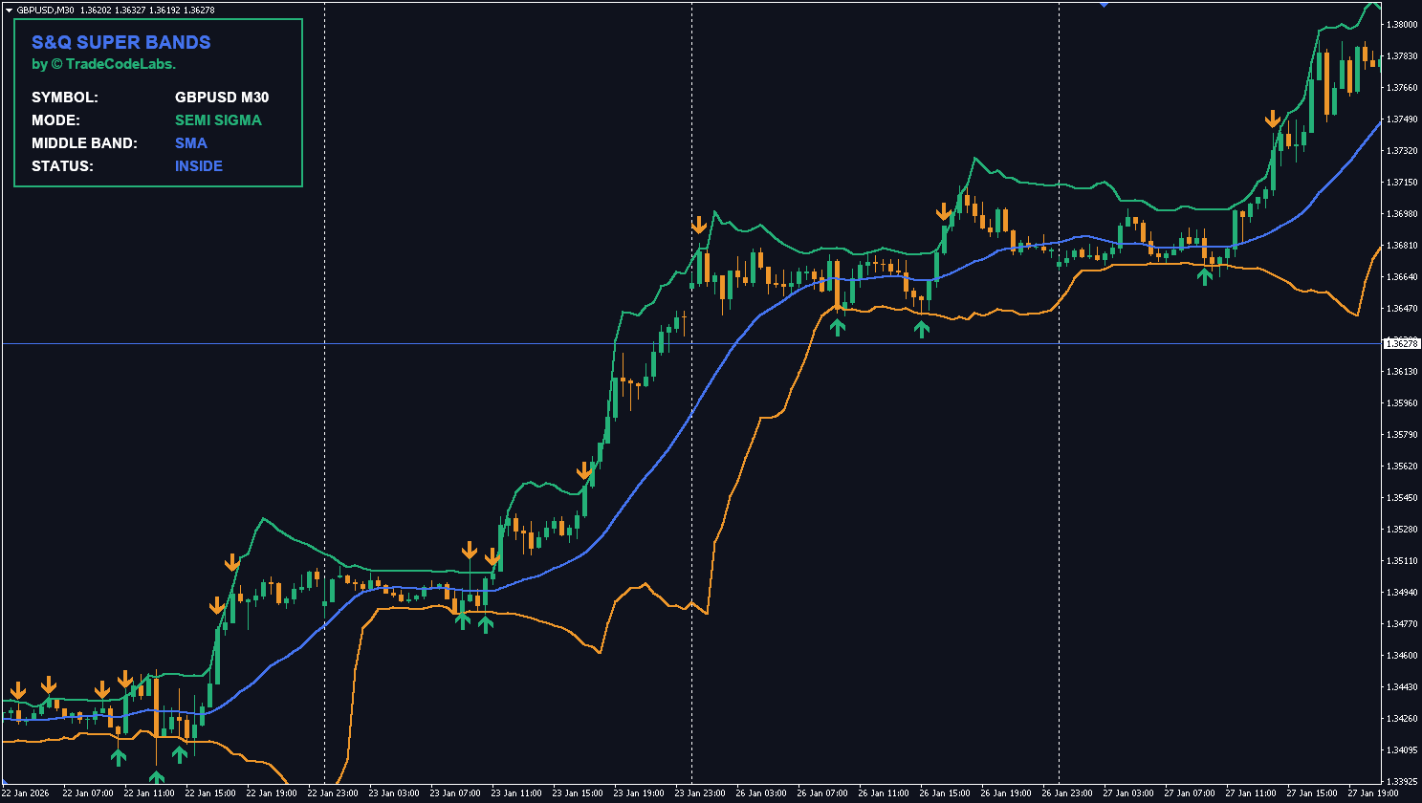Click the orange sell arrow near 27 Jan 11:00
Viewport: 1422px width, 803px height.
1273,119
